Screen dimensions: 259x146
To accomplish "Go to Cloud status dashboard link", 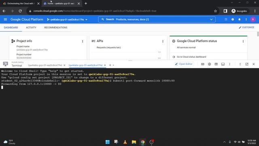I will coord(191,57).
